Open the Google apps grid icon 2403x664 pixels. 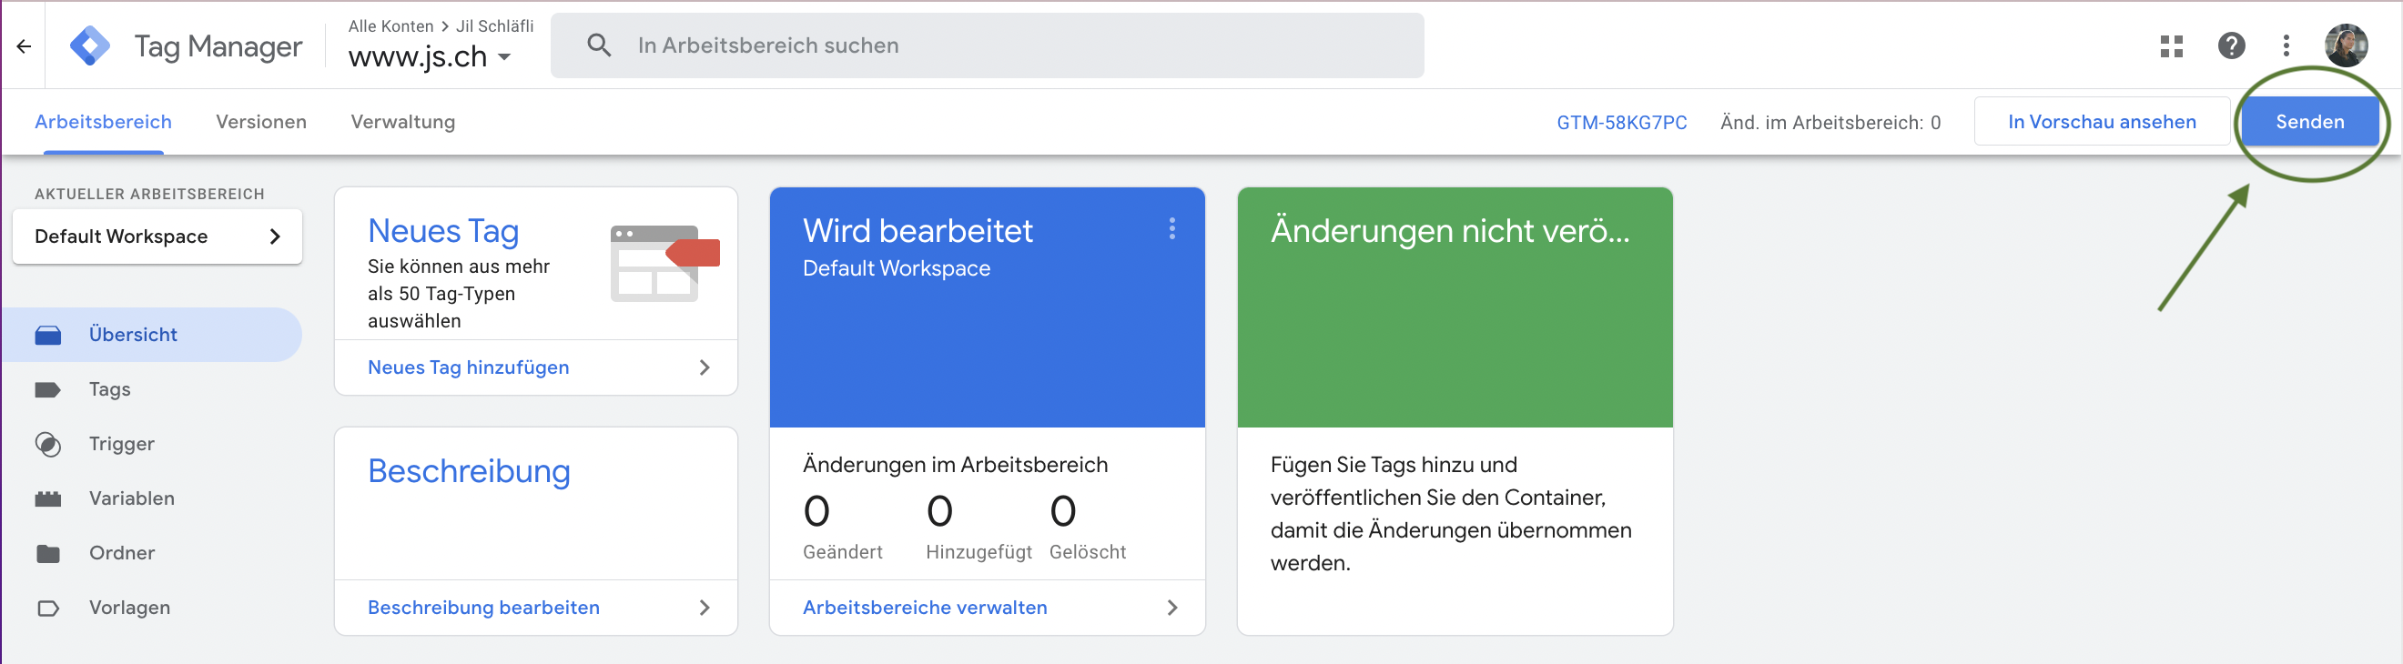(2171, 45)
